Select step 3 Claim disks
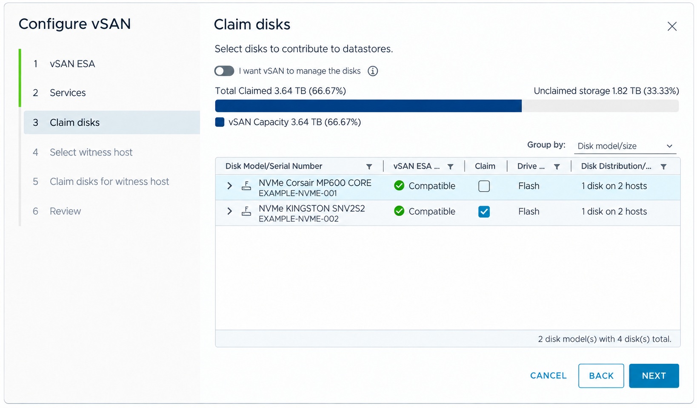The height and width of the screenshot is (408, 697). [112, 122]
